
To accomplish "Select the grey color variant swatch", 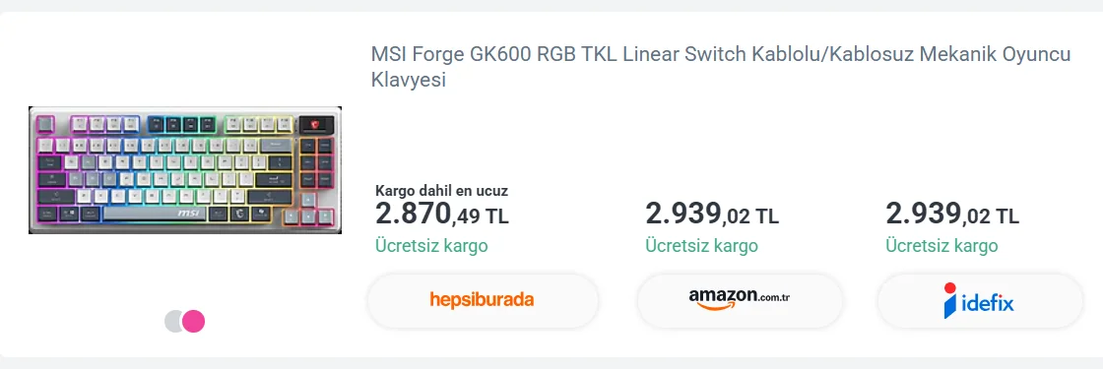I will (173, 321).
